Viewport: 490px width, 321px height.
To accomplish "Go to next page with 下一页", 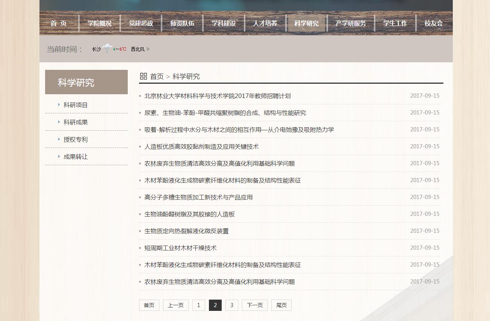I will (255, 305).
